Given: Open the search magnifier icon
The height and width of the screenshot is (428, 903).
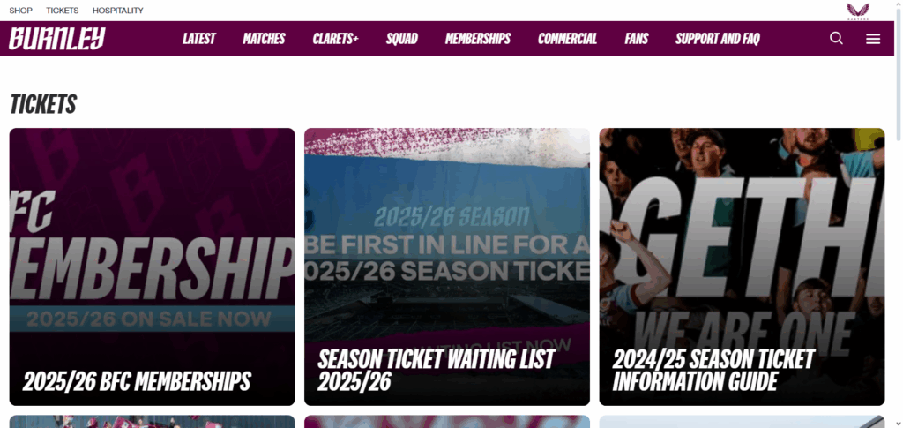Looking at the screenshot, I should pos(836,39).
